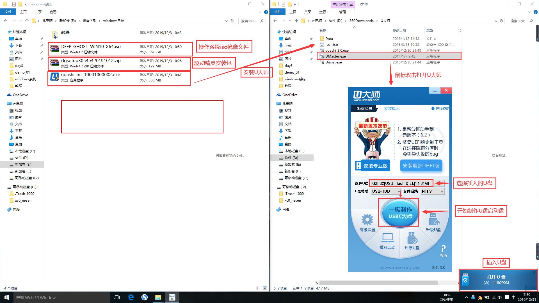The height and width of the screenshot is (303, 539).
Task: Open address history dropdown in right window
Action: 496,21
